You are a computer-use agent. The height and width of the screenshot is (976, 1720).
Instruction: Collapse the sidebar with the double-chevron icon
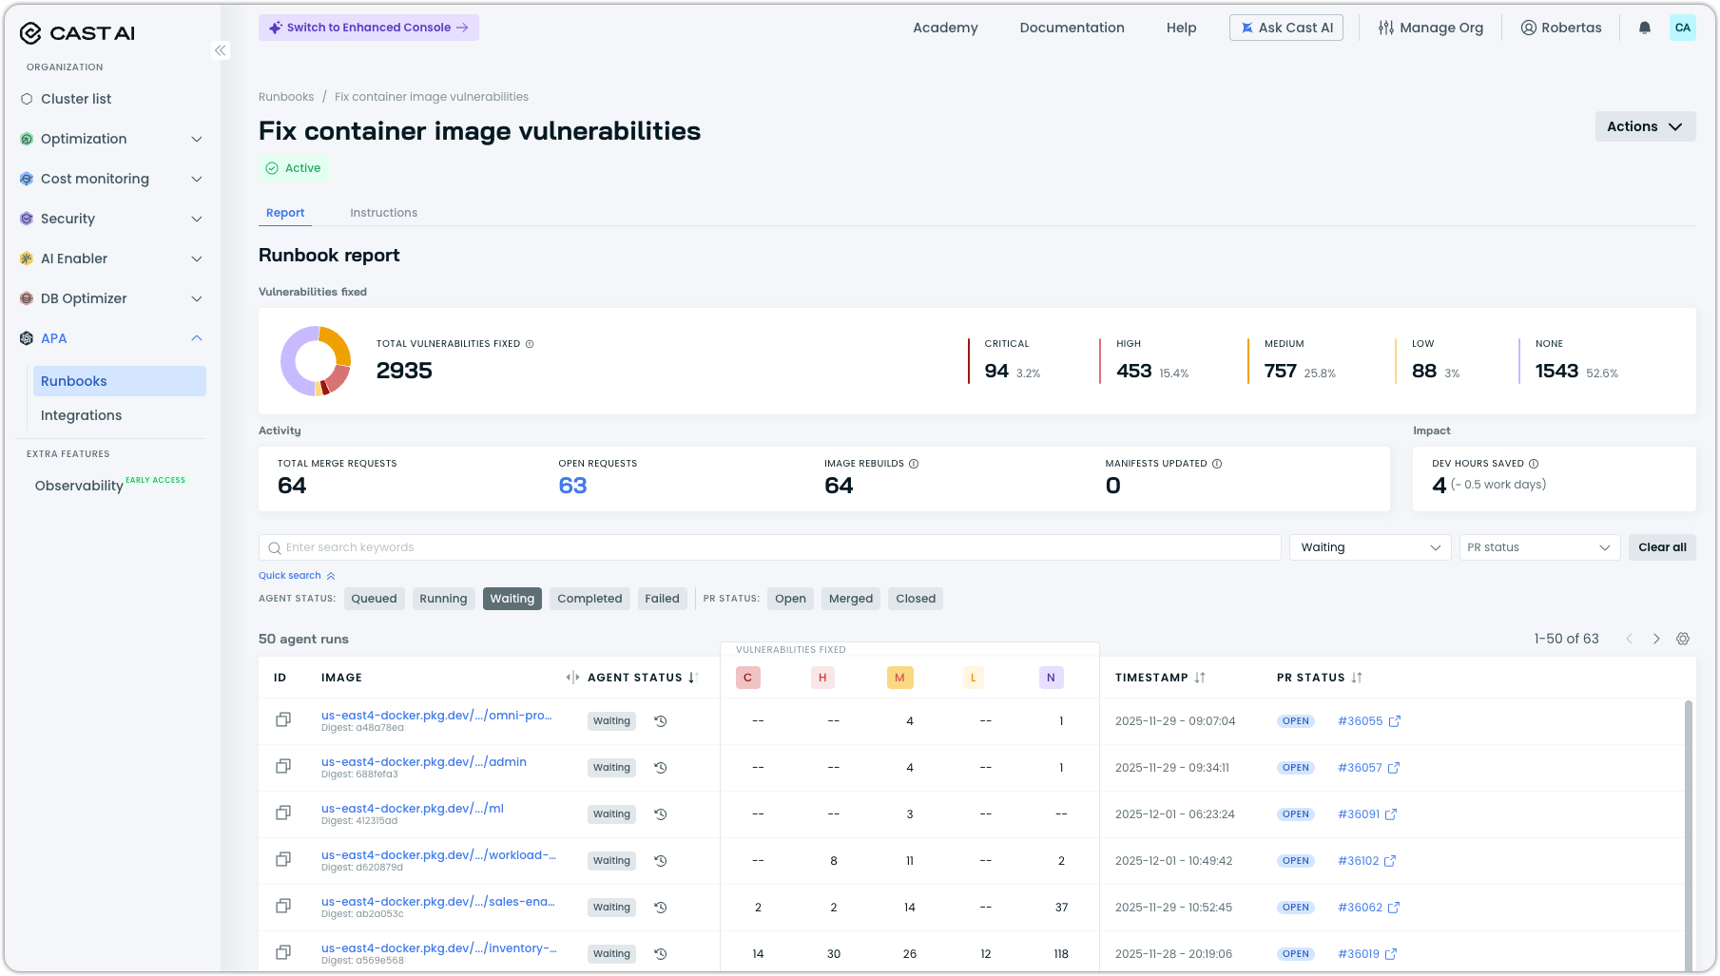(x=221, y=50)
